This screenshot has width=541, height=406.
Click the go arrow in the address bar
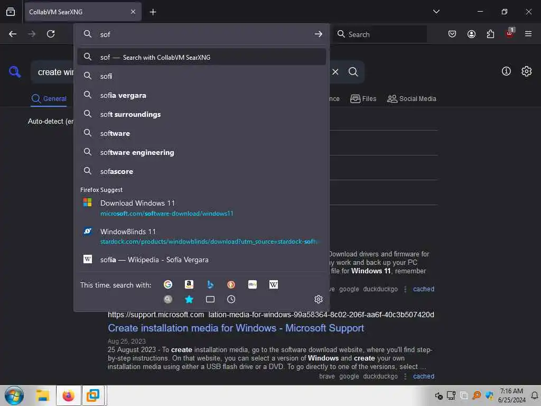pos(318,34)
